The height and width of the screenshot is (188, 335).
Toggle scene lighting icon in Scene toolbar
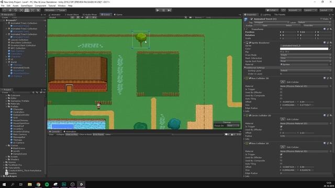click(78, 17)
